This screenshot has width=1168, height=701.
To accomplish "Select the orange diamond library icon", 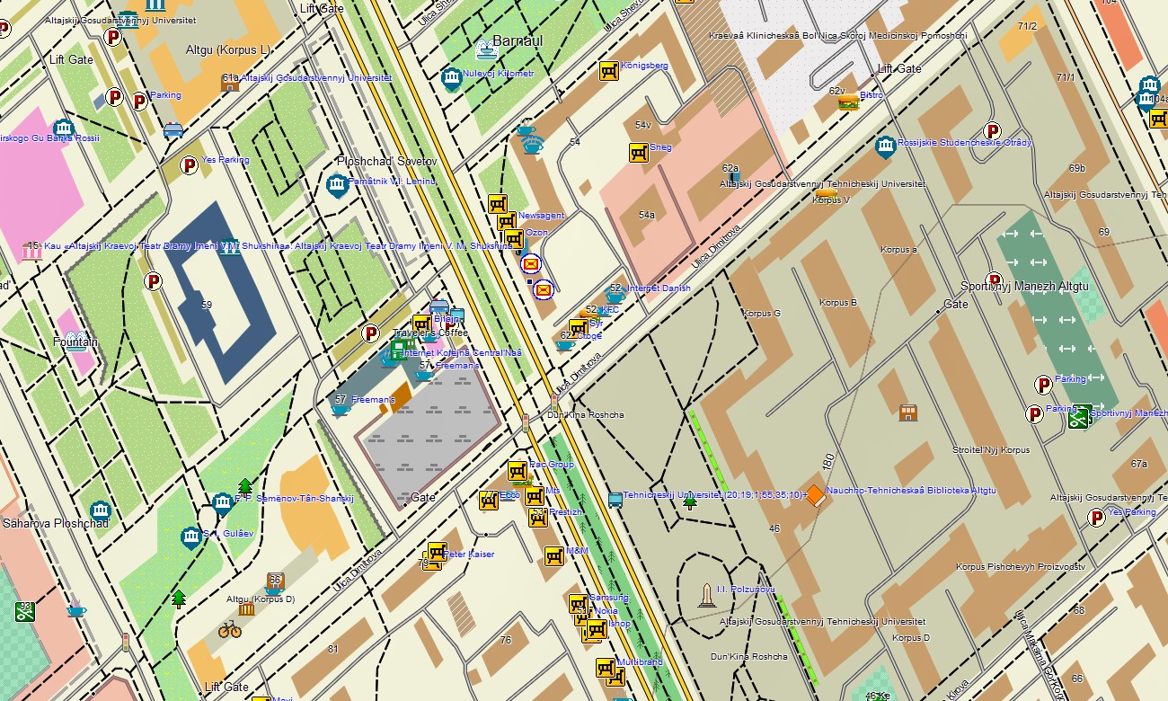I will pos(815,494).
